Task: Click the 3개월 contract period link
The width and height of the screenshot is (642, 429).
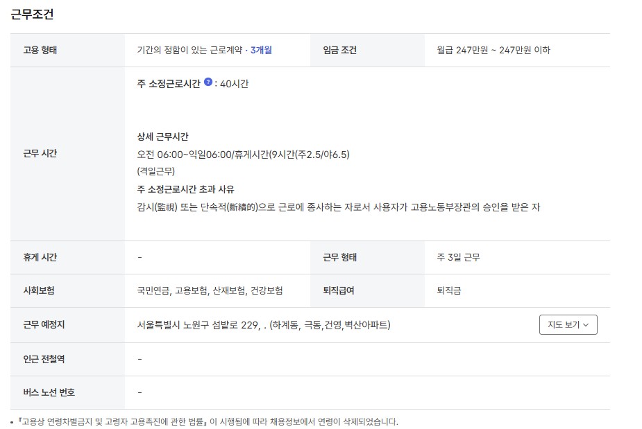Action: 261,50
